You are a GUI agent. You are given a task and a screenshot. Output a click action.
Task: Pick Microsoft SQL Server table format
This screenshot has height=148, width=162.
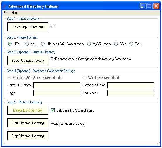(x=43, y=44)
